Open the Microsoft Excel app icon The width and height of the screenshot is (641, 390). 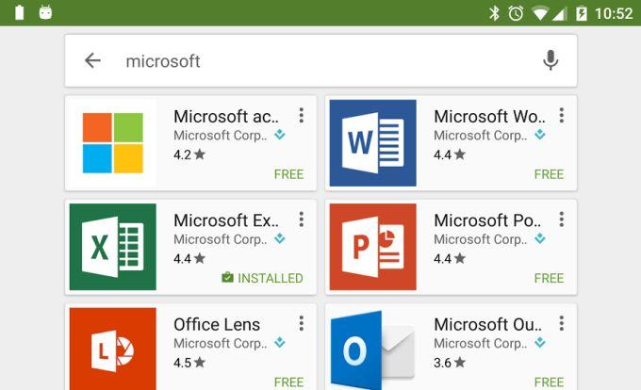coord(113,247)
